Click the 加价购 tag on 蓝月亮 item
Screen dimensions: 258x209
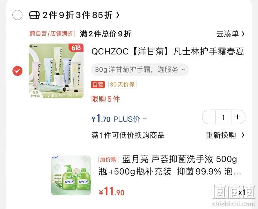pos(108,160)
